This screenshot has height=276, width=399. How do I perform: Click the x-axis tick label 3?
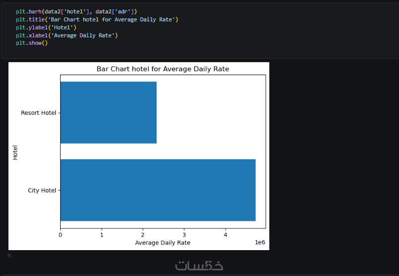pyautogui.click(x=184, y=235)
